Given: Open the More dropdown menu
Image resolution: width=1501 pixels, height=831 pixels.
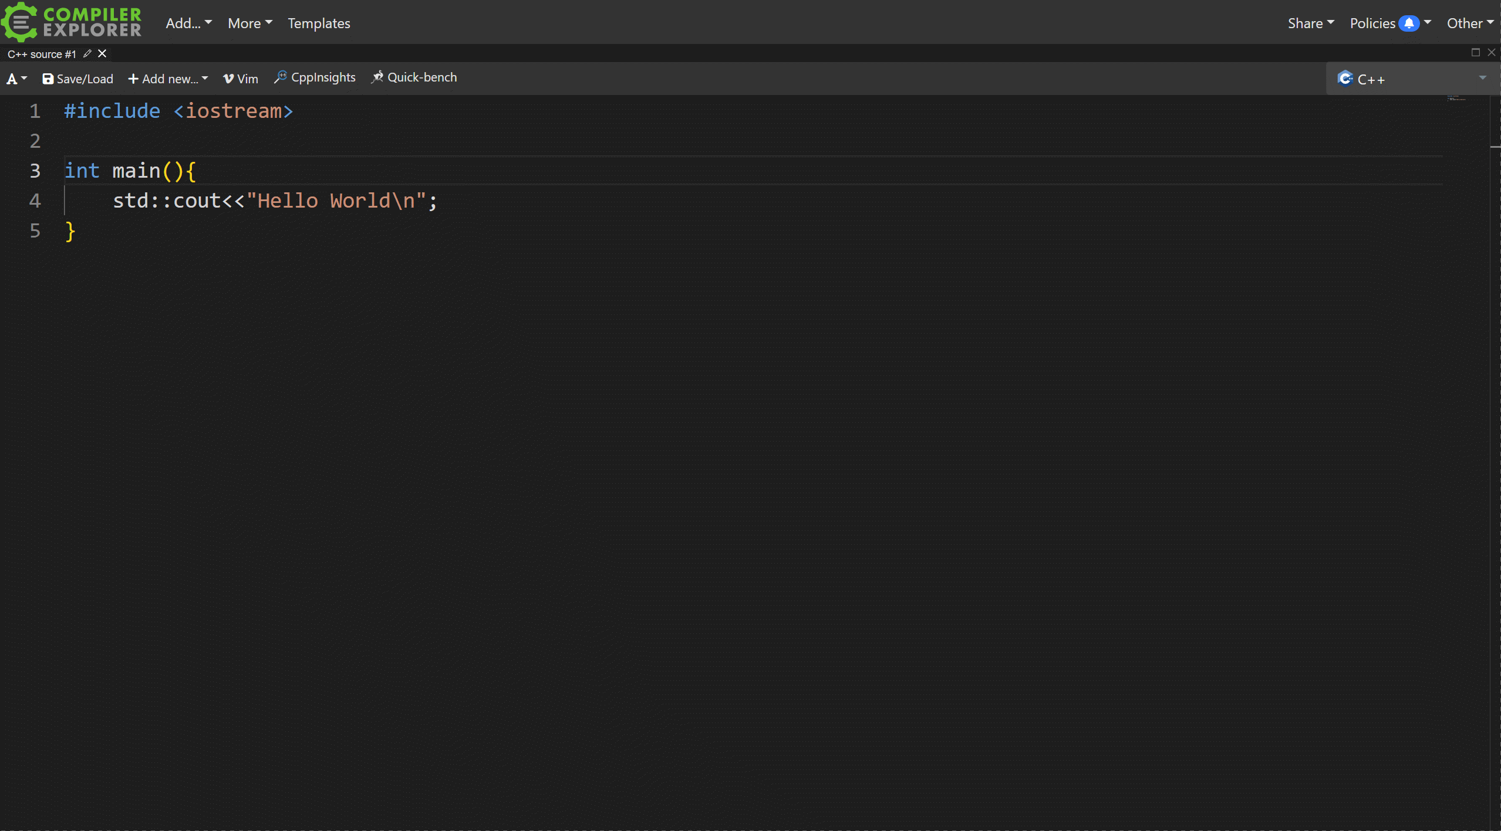Looking at the screenshot, I should [x=249, y=23].
